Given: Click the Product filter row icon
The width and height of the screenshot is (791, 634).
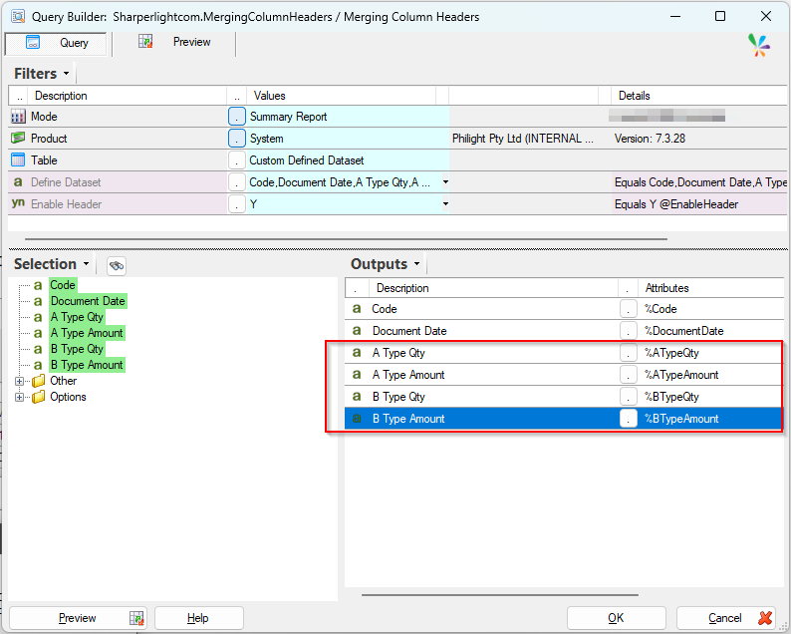Looking at the screenshot, I should coord(18,138).
